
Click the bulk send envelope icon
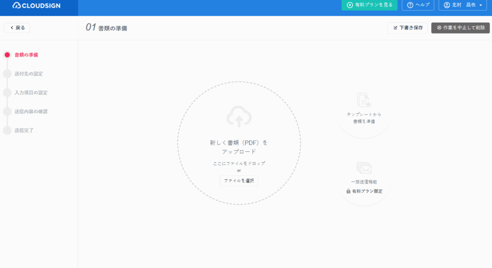point(364,168)
